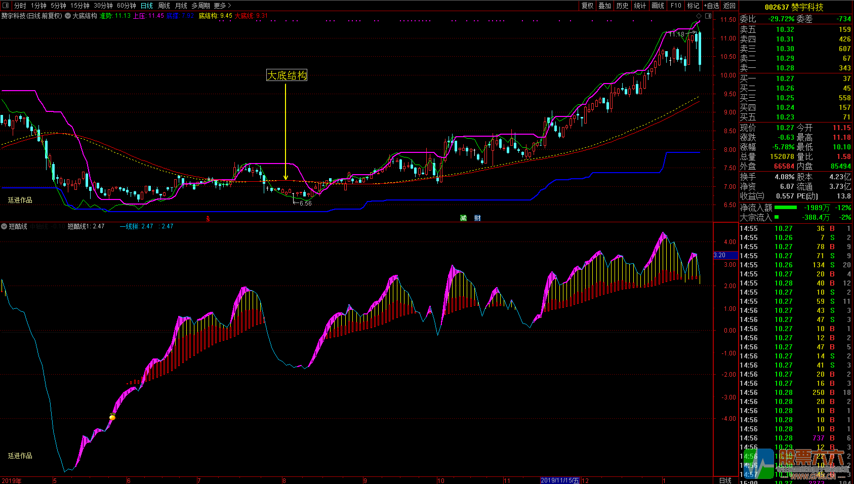Viewport: 854px width, 484px height.
Task: Click the orange signal dot on the indicator line
Action: 112,417
